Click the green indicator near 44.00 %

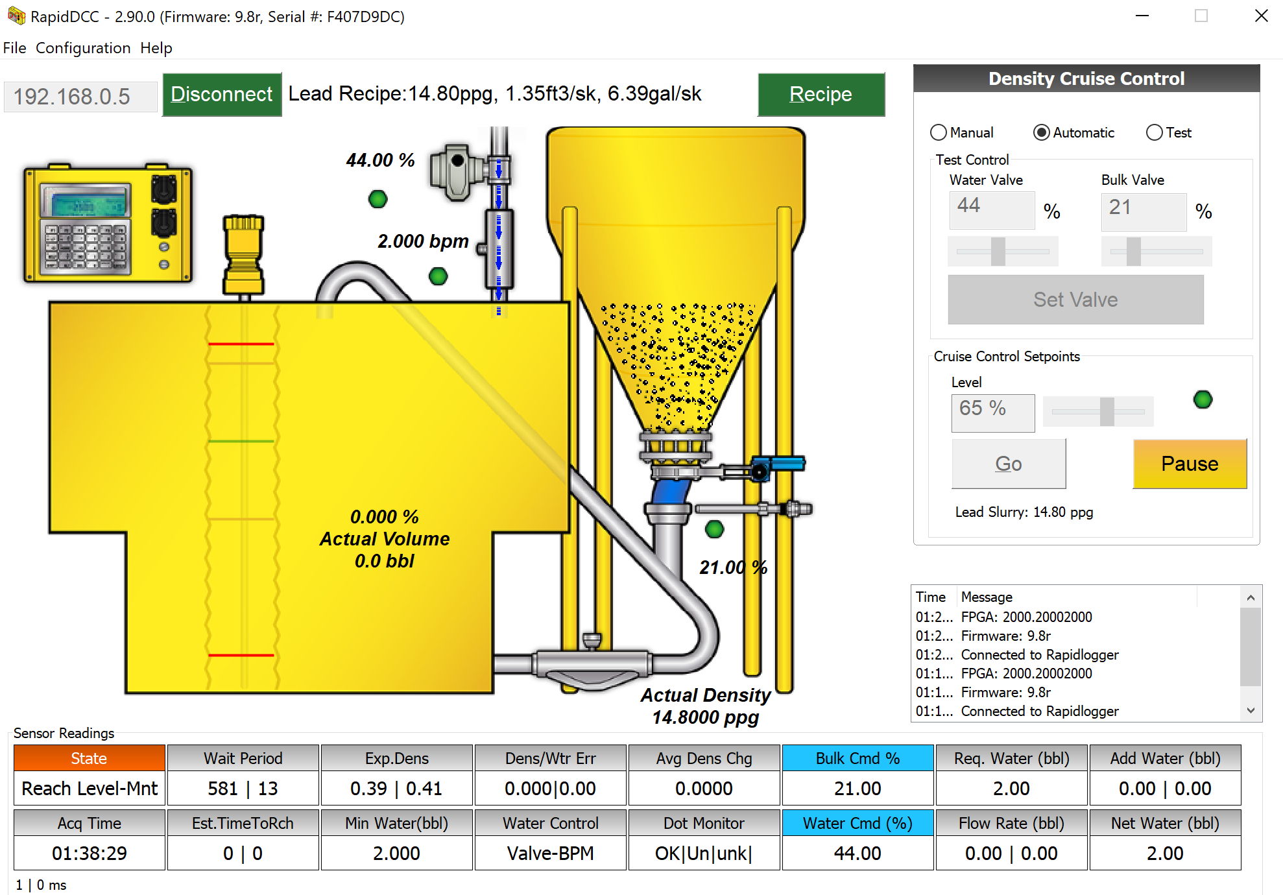tap(378, 199)
